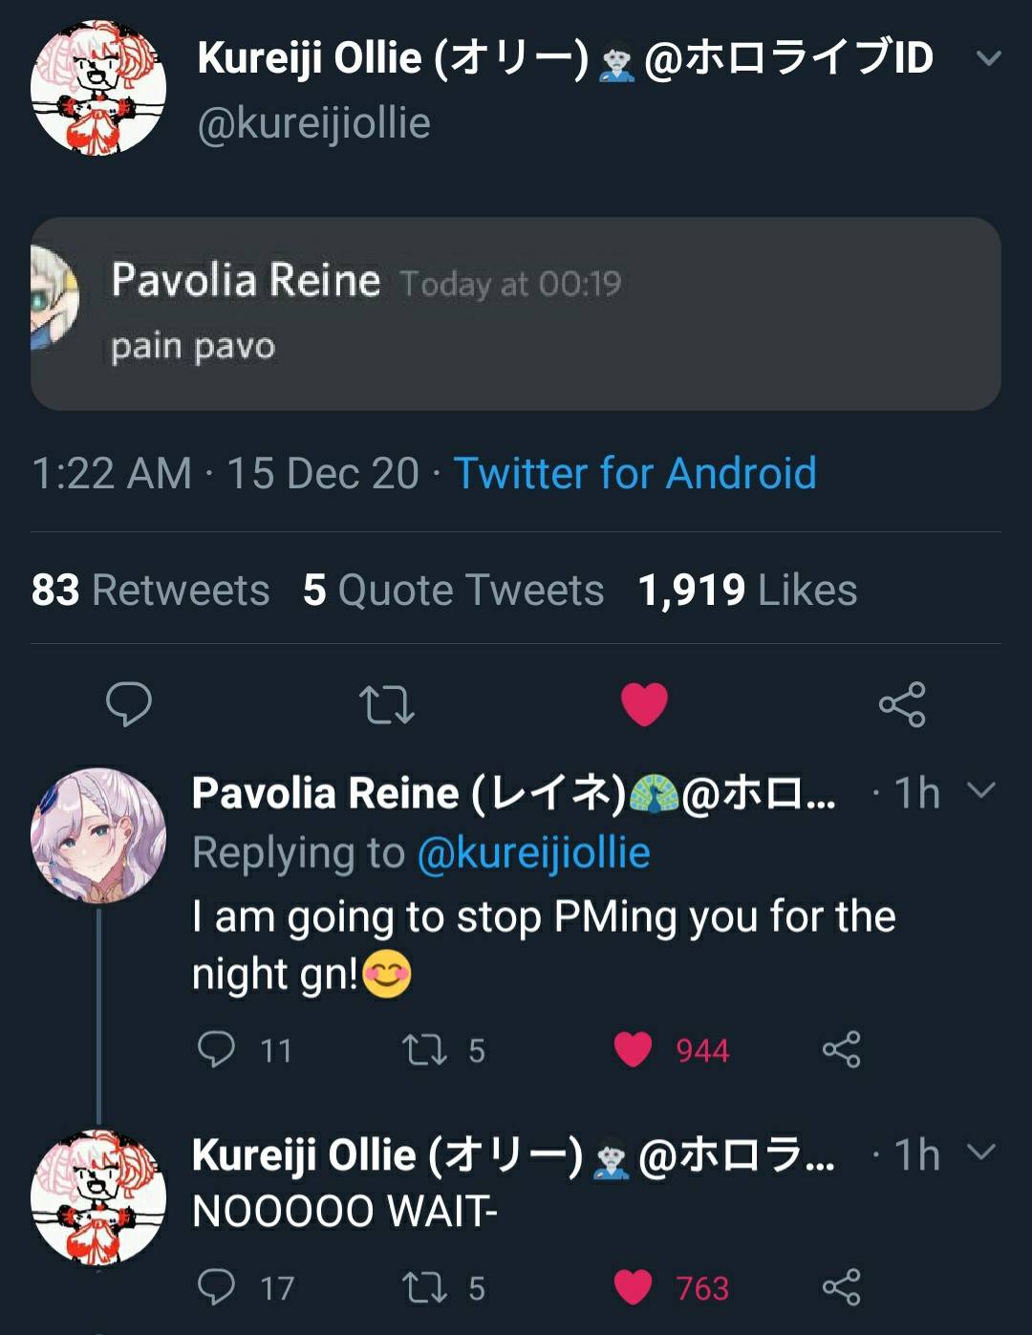Screen dimensions: 1032x1335
Task: Unlike the main tweet heart
Action: point(644,705)
